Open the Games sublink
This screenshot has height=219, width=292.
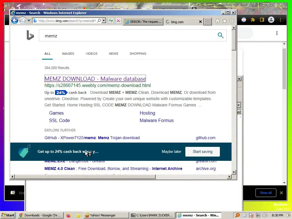tap(56, 113)
